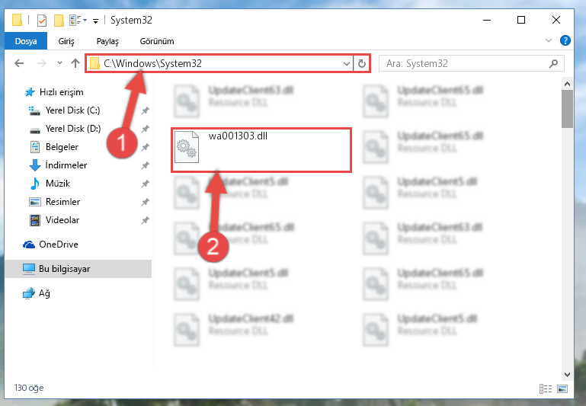
Task: Unpin Müzik using its pin icon
Action: tap(145, 184)
